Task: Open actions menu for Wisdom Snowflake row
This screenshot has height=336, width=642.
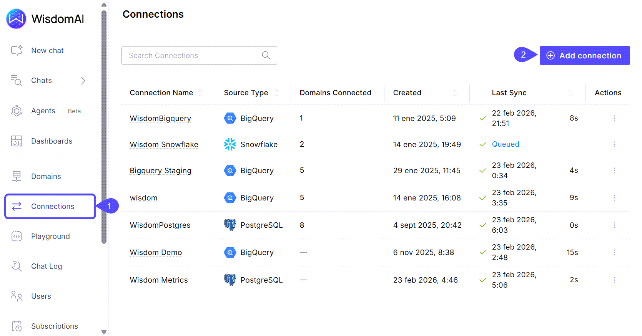Action: tap(614, 144)
